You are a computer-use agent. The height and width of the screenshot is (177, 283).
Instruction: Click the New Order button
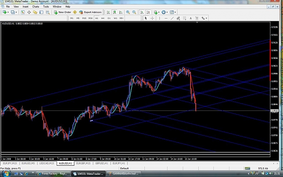pos(62,12)
